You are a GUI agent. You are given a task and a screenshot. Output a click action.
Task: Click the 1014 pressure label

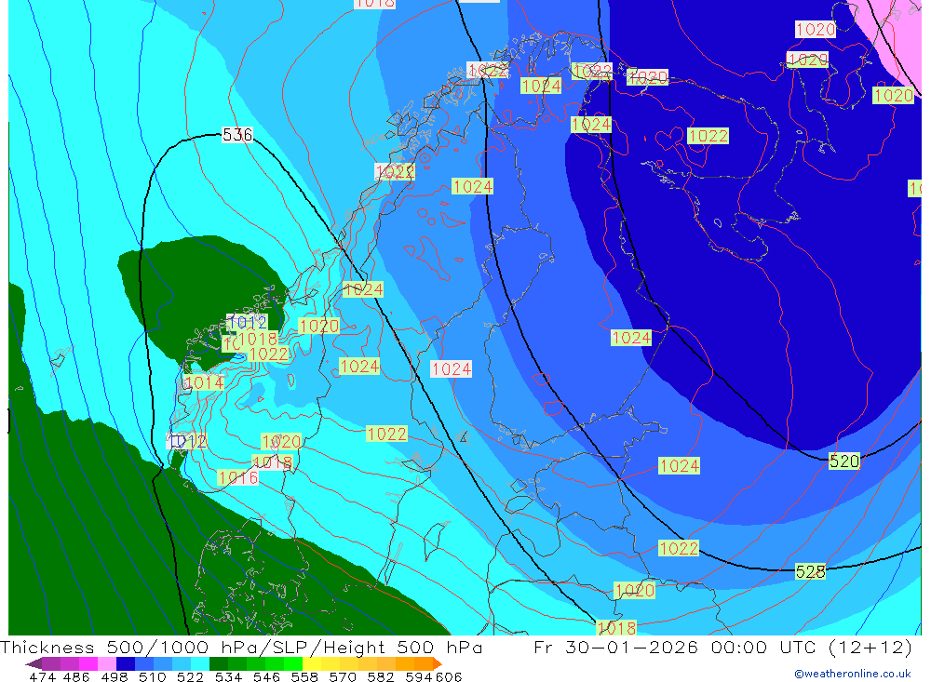click(204, 382)
